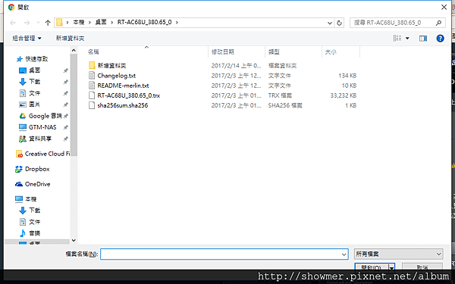Open pinned 圖片 in quick access
This screenshot has width=455, height=284.
pyautogui.click(x=35, y=105)
